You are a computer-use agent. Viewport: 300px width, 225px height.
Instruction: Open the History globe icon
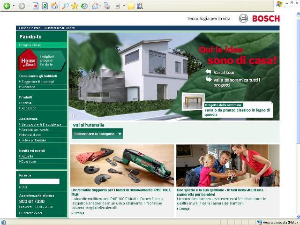click(x=84, y=6)
